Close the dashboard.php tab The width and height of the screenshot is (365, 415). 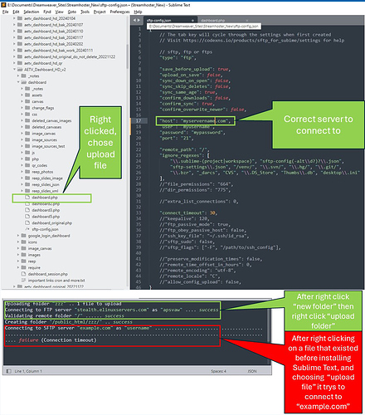coord(246,21)
